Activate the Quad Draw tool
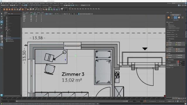 point(180,57)
